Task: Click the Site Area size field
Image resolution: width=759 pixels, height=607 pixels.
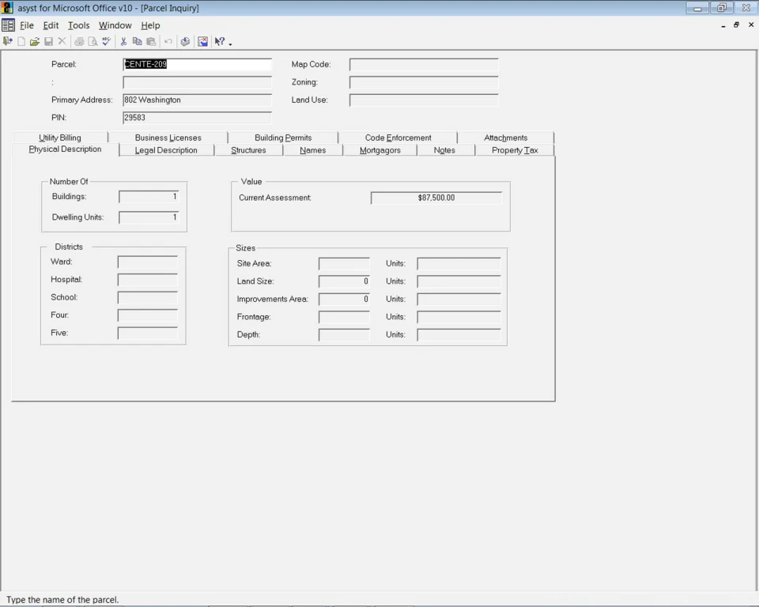Action: pyautogui.click(x=344, y=264)
